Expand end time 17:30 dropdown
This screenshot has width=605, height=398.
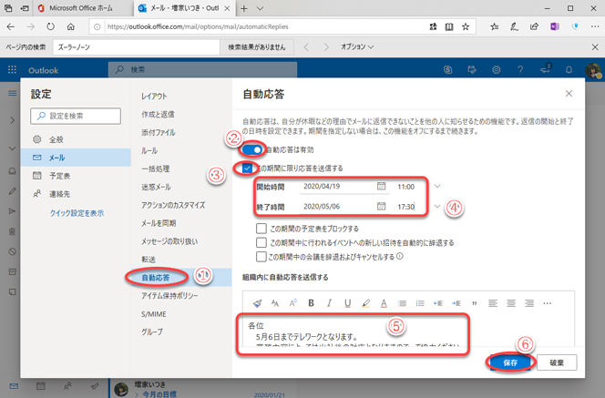pos(437,207)
